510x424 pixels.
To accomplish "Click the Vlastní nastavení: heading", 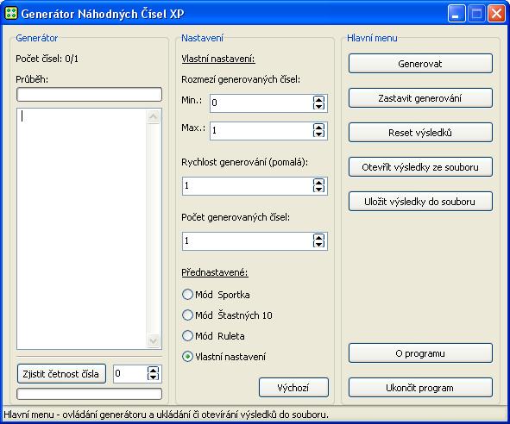I will coord(218,59).
